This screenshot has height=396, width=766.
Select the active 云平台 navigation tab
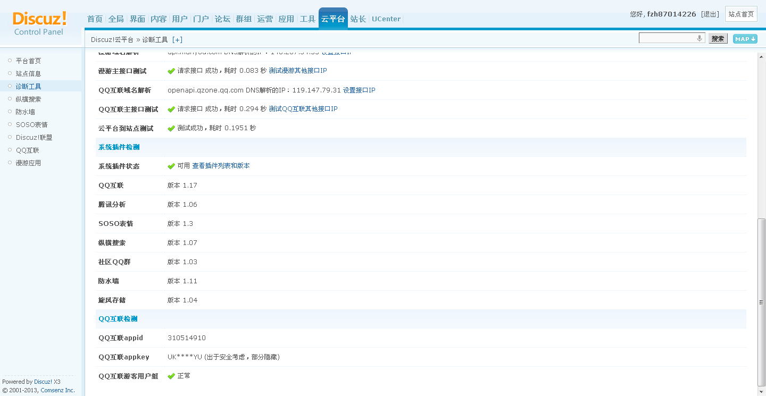[x=333, y=19]
